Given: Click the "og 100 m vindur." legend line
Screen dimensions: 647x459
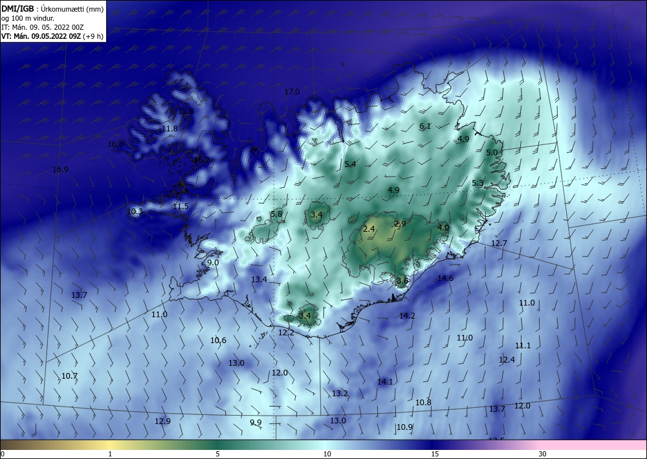Looking at the screenshot, I should point(28,17).
